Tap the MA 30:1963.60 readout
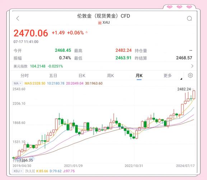 [x=94, y=83]
